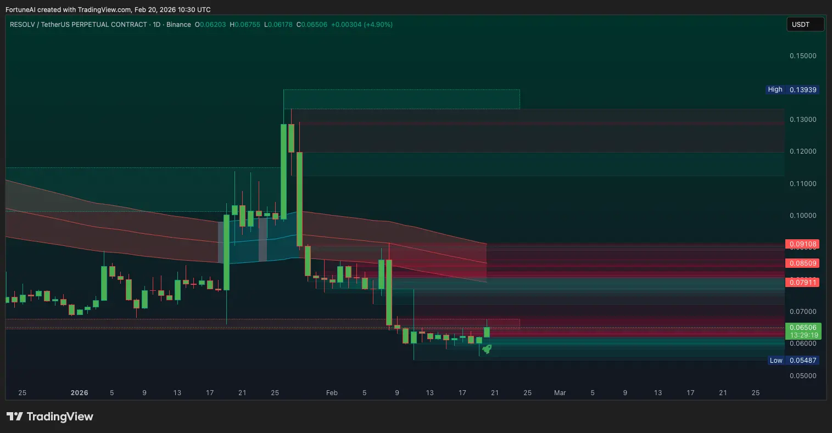Click the 0.05487 low price tag
Viewport: 832px width, 433px height.
point(802,361)
